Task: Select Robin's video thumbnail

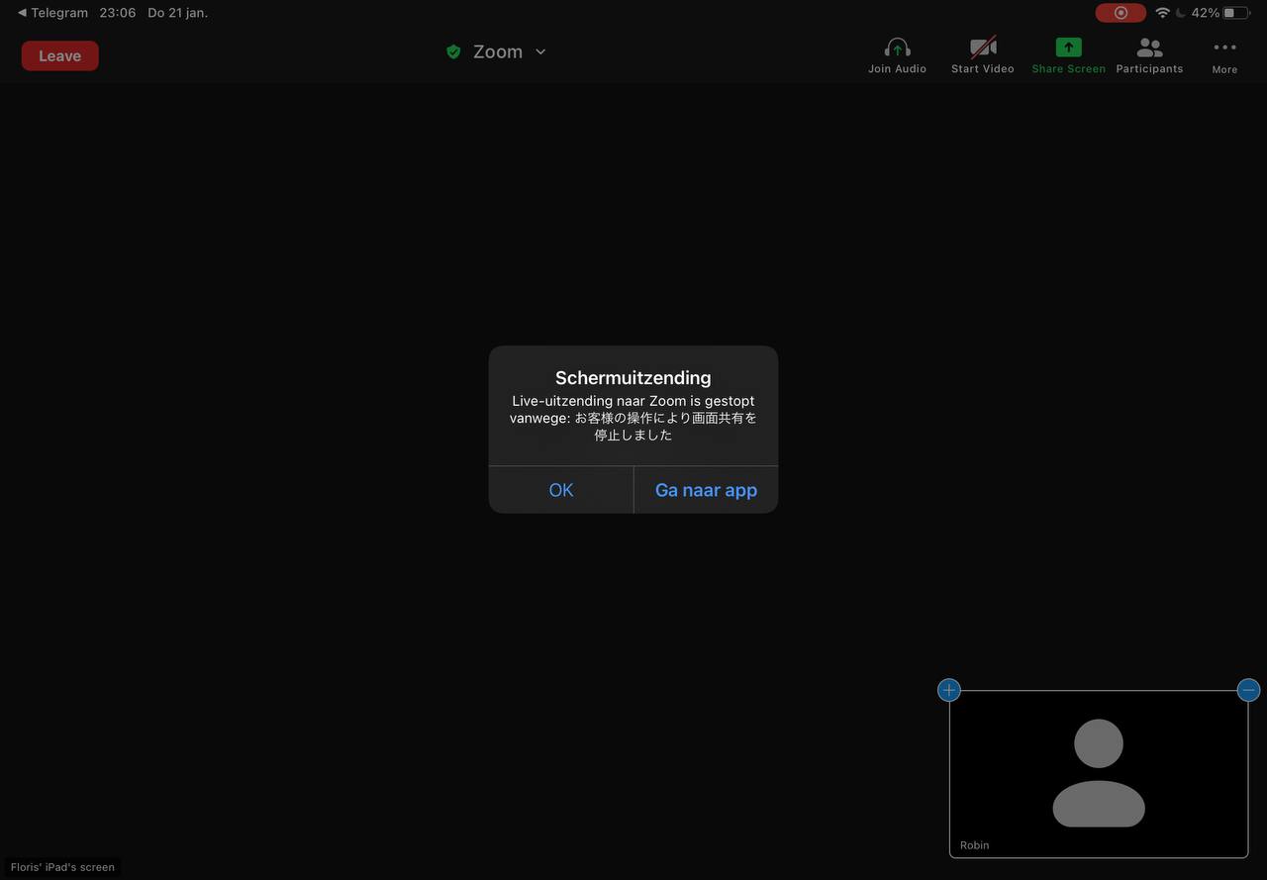Action: [x=1099, y=773]
